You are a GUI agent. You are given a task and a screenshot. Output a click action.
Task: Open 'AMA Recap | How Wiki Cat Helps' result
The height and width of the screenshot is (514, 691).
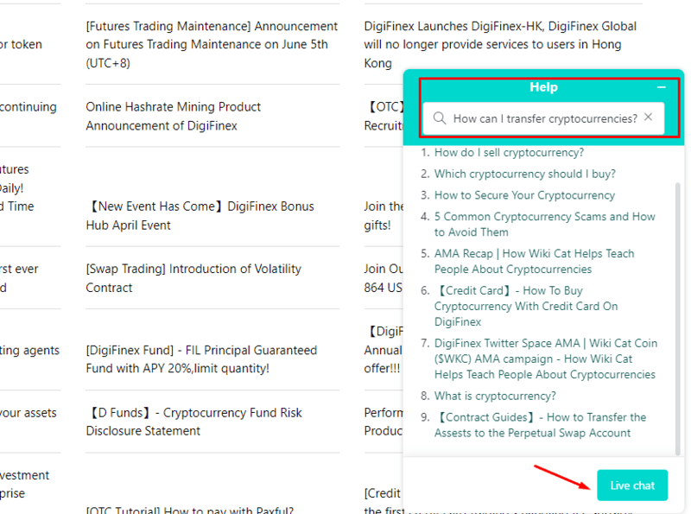click(x=534, y=262)
